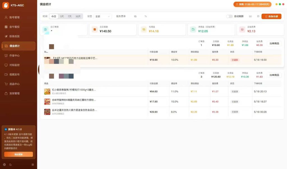Click the 作者中心 sidebar icon
This screenshot has width=287, height=169.
pos(6,56)
